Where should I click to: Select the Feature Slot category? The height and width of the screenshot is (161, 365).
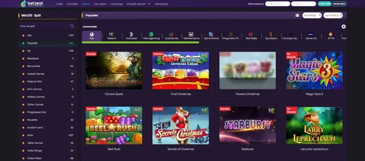point(48,82)
